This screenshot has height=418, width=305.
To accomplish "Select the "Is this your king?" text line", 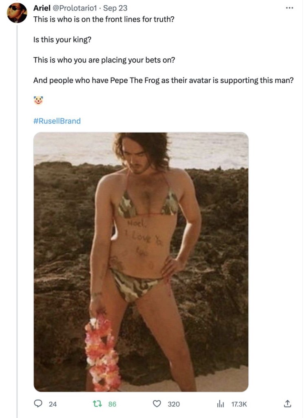I will pyautogui.click(x=62, y=40).
